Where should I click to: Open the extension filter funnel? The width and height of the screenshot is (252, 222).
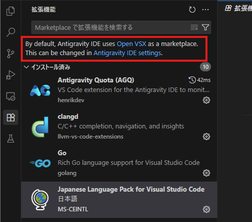point(205,27)
